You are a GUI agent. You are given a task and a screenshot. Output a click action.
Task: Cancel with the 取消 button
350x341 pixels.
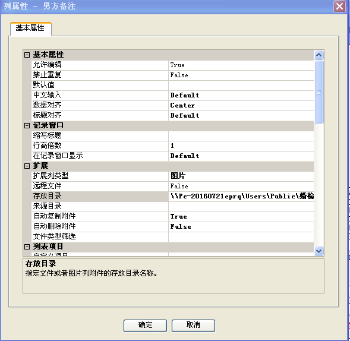pyautogui.click(x=193, y=326)
